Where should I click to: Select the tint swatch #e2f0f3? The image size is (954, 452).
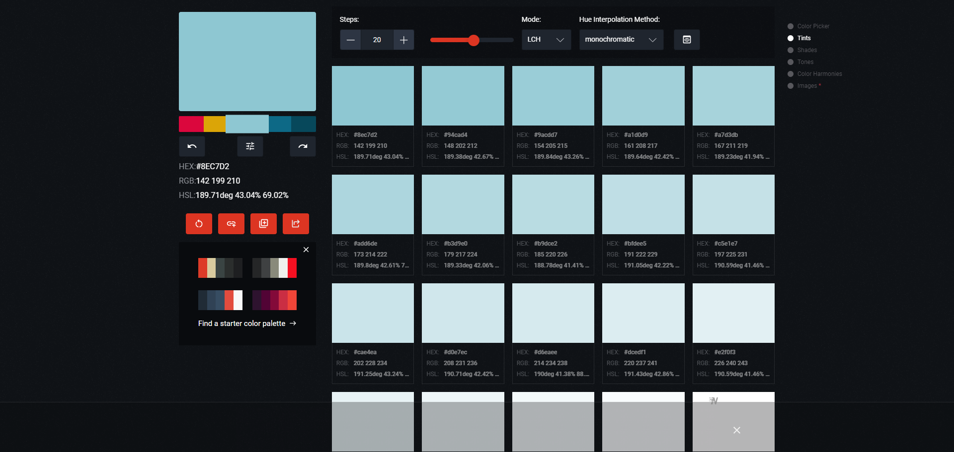tap(733, 313)
